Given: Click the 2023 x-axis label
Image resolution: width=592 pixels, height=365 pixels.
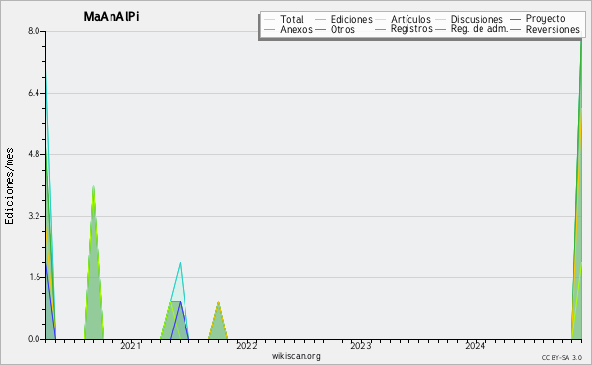Looking at the screenshot, I should (x=361, y=346).
